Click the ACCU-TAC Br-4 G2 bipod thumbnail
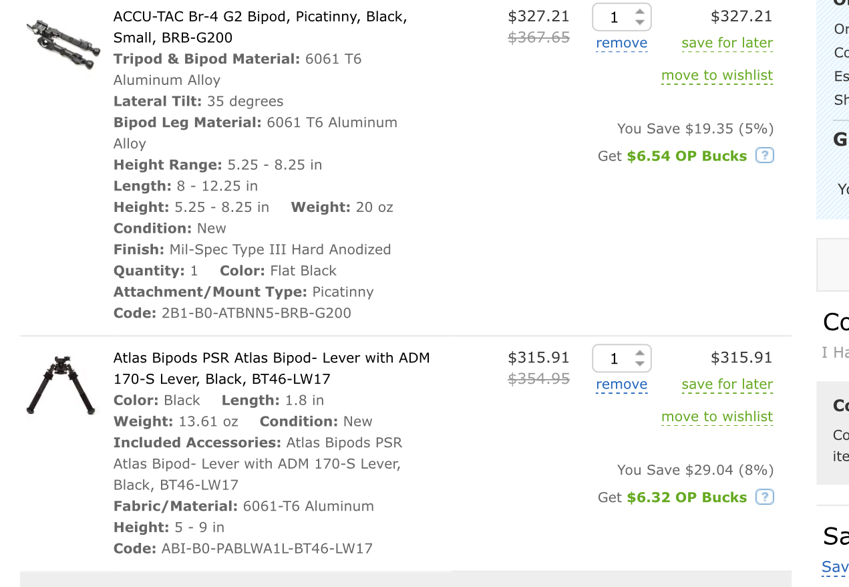Viewport: 849px width, 587px height. tap(63, 43)
